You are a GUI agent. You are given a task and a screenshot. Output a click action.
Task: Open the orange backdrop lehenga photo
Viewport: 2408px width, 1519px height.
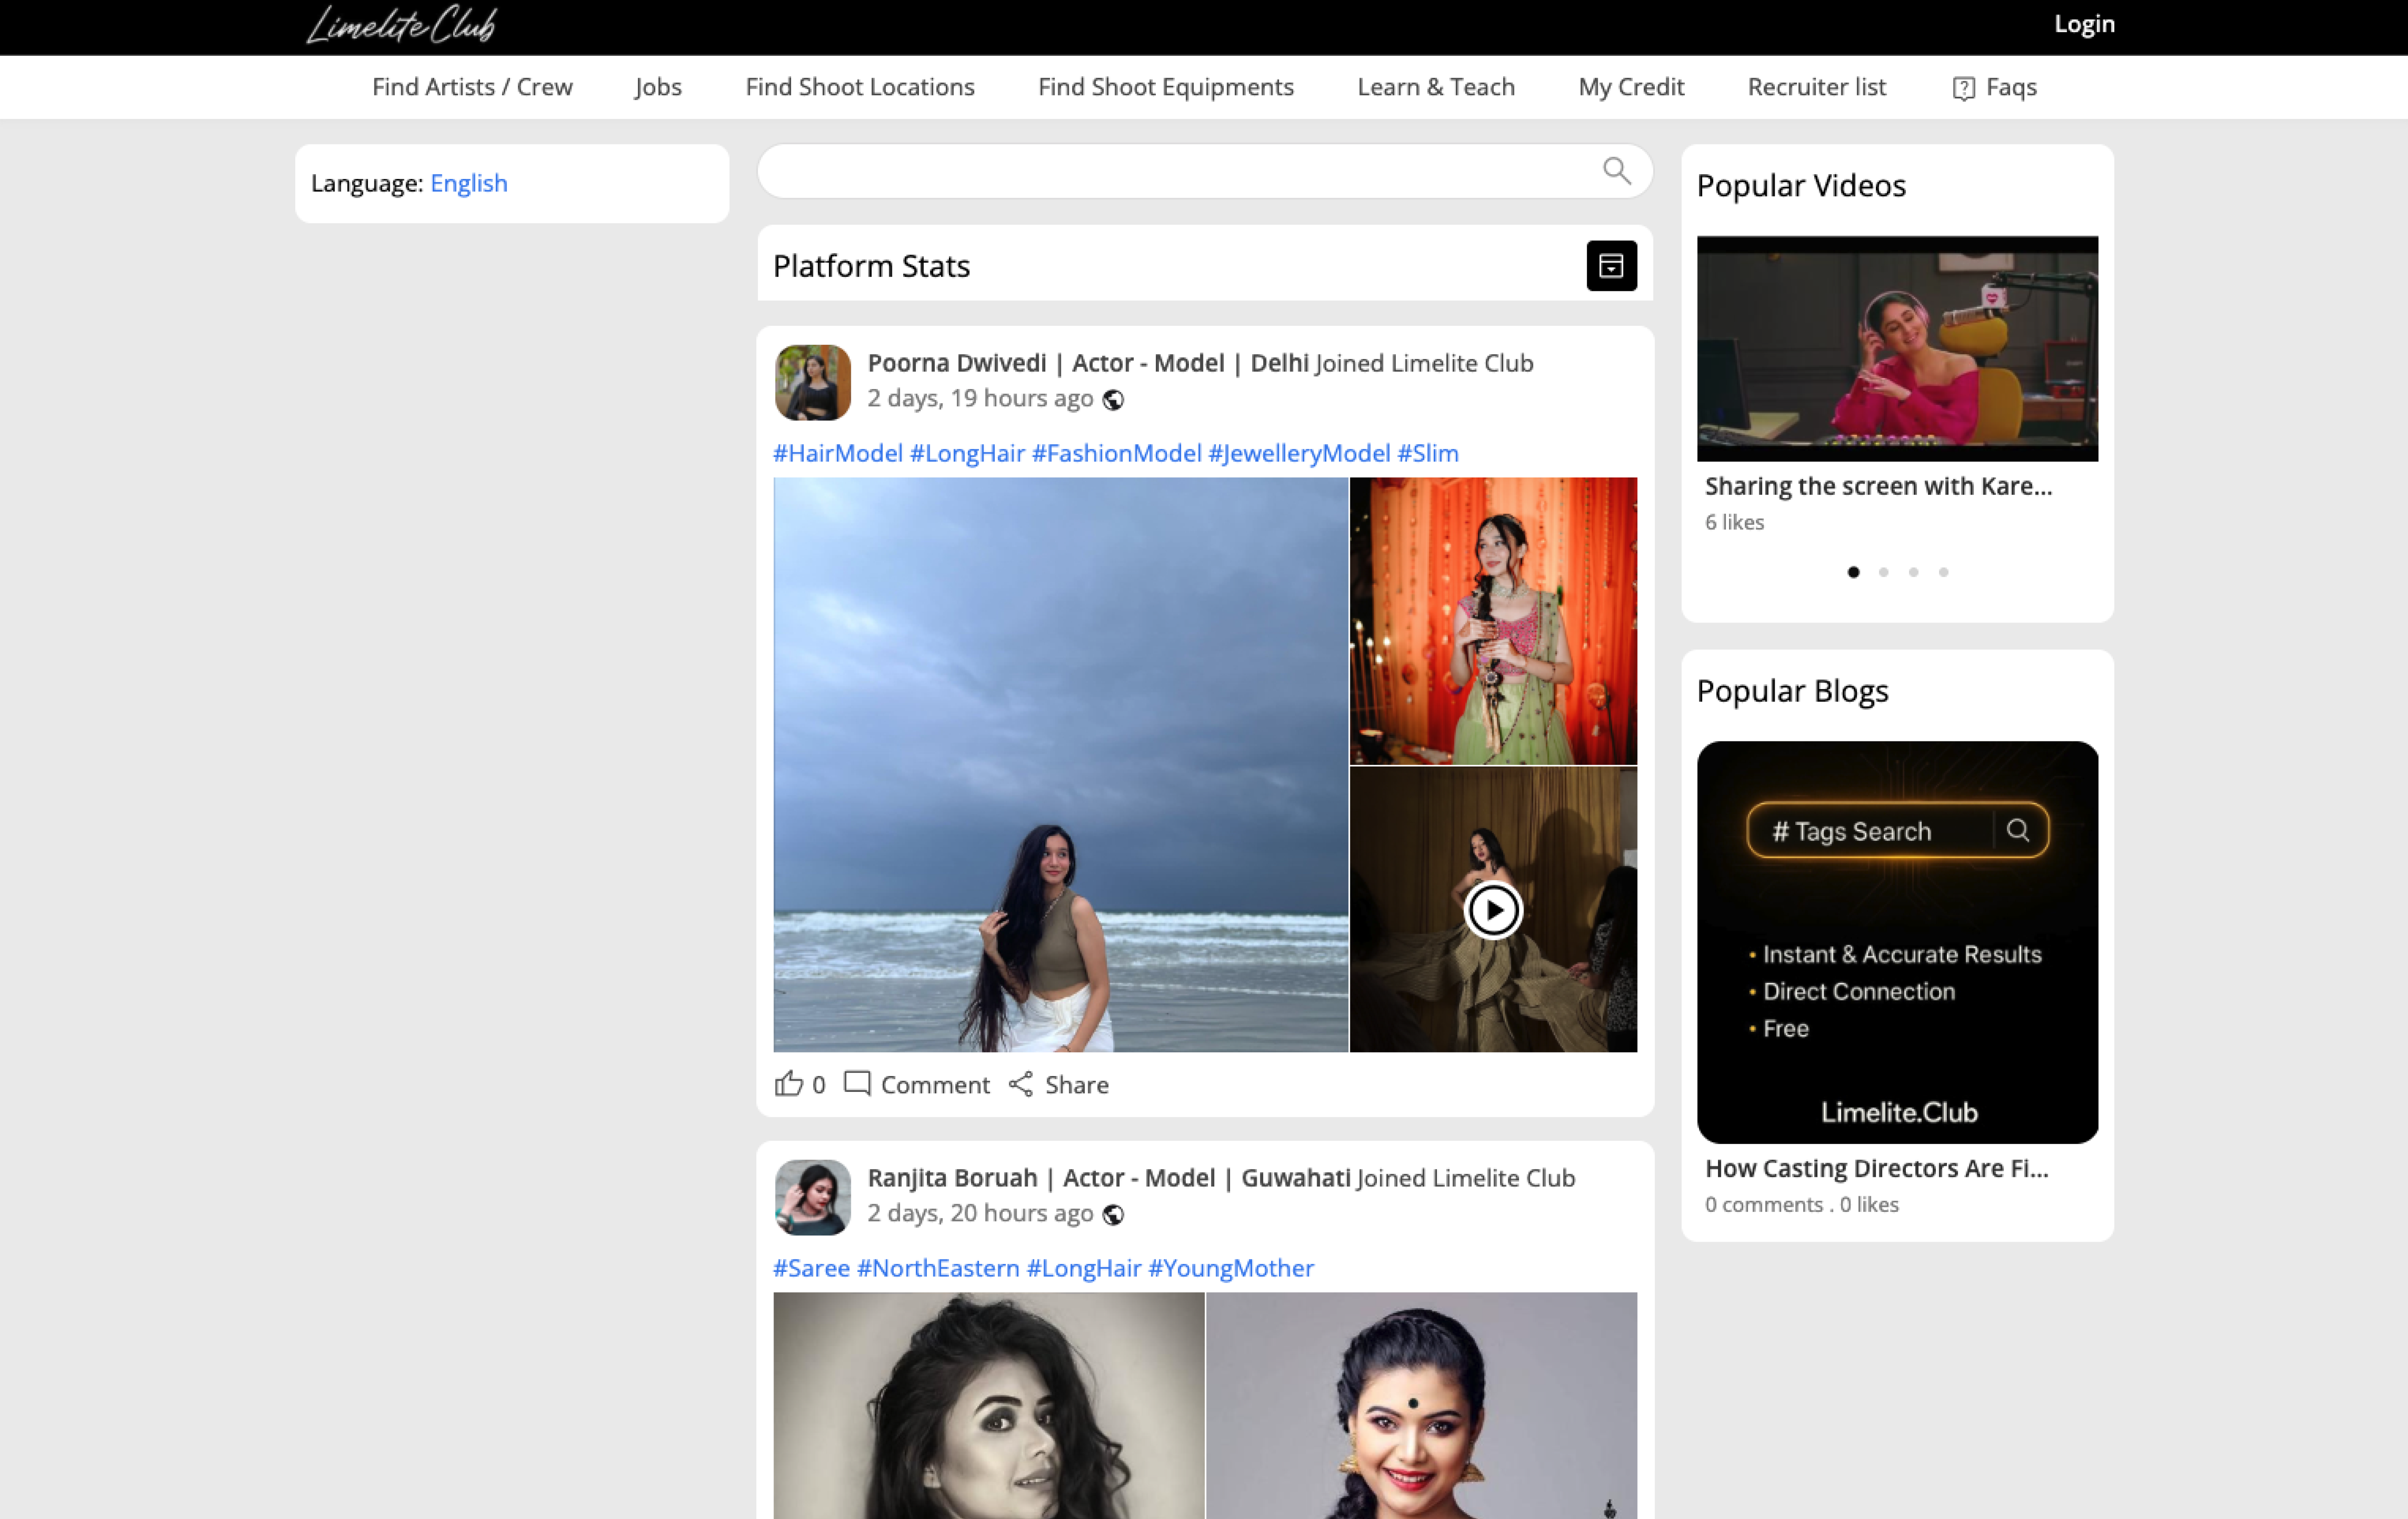coord(1493,621)
